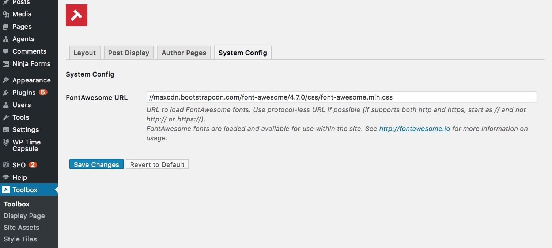Click the red Toolbox logo icon
The image size is (552, 248).
[76, 15]
